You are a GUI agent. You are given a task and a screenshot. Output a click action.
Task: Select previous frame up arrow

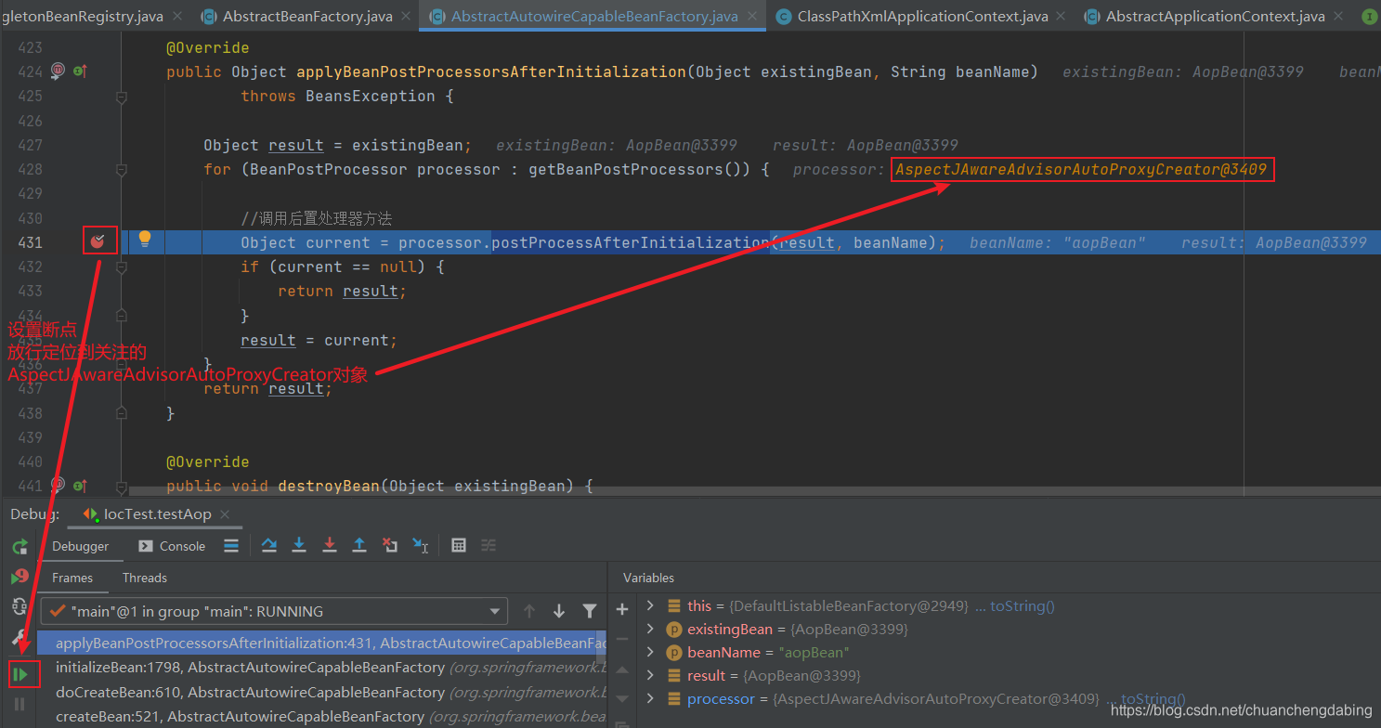tap(529, 611)
